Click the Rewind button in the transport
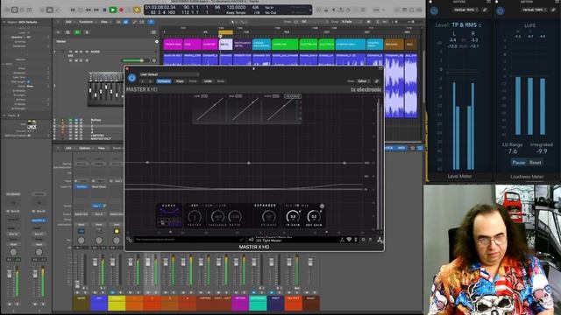This screenshot has width=561, height=315. (88, 10)
